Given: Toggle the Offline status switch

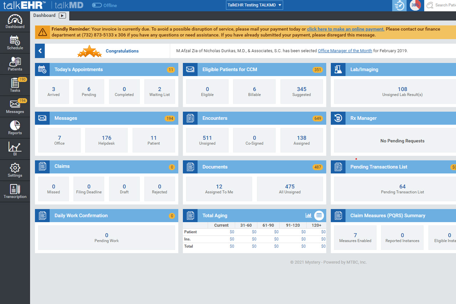Looking at the screenshot, I should tap(97, 5).
